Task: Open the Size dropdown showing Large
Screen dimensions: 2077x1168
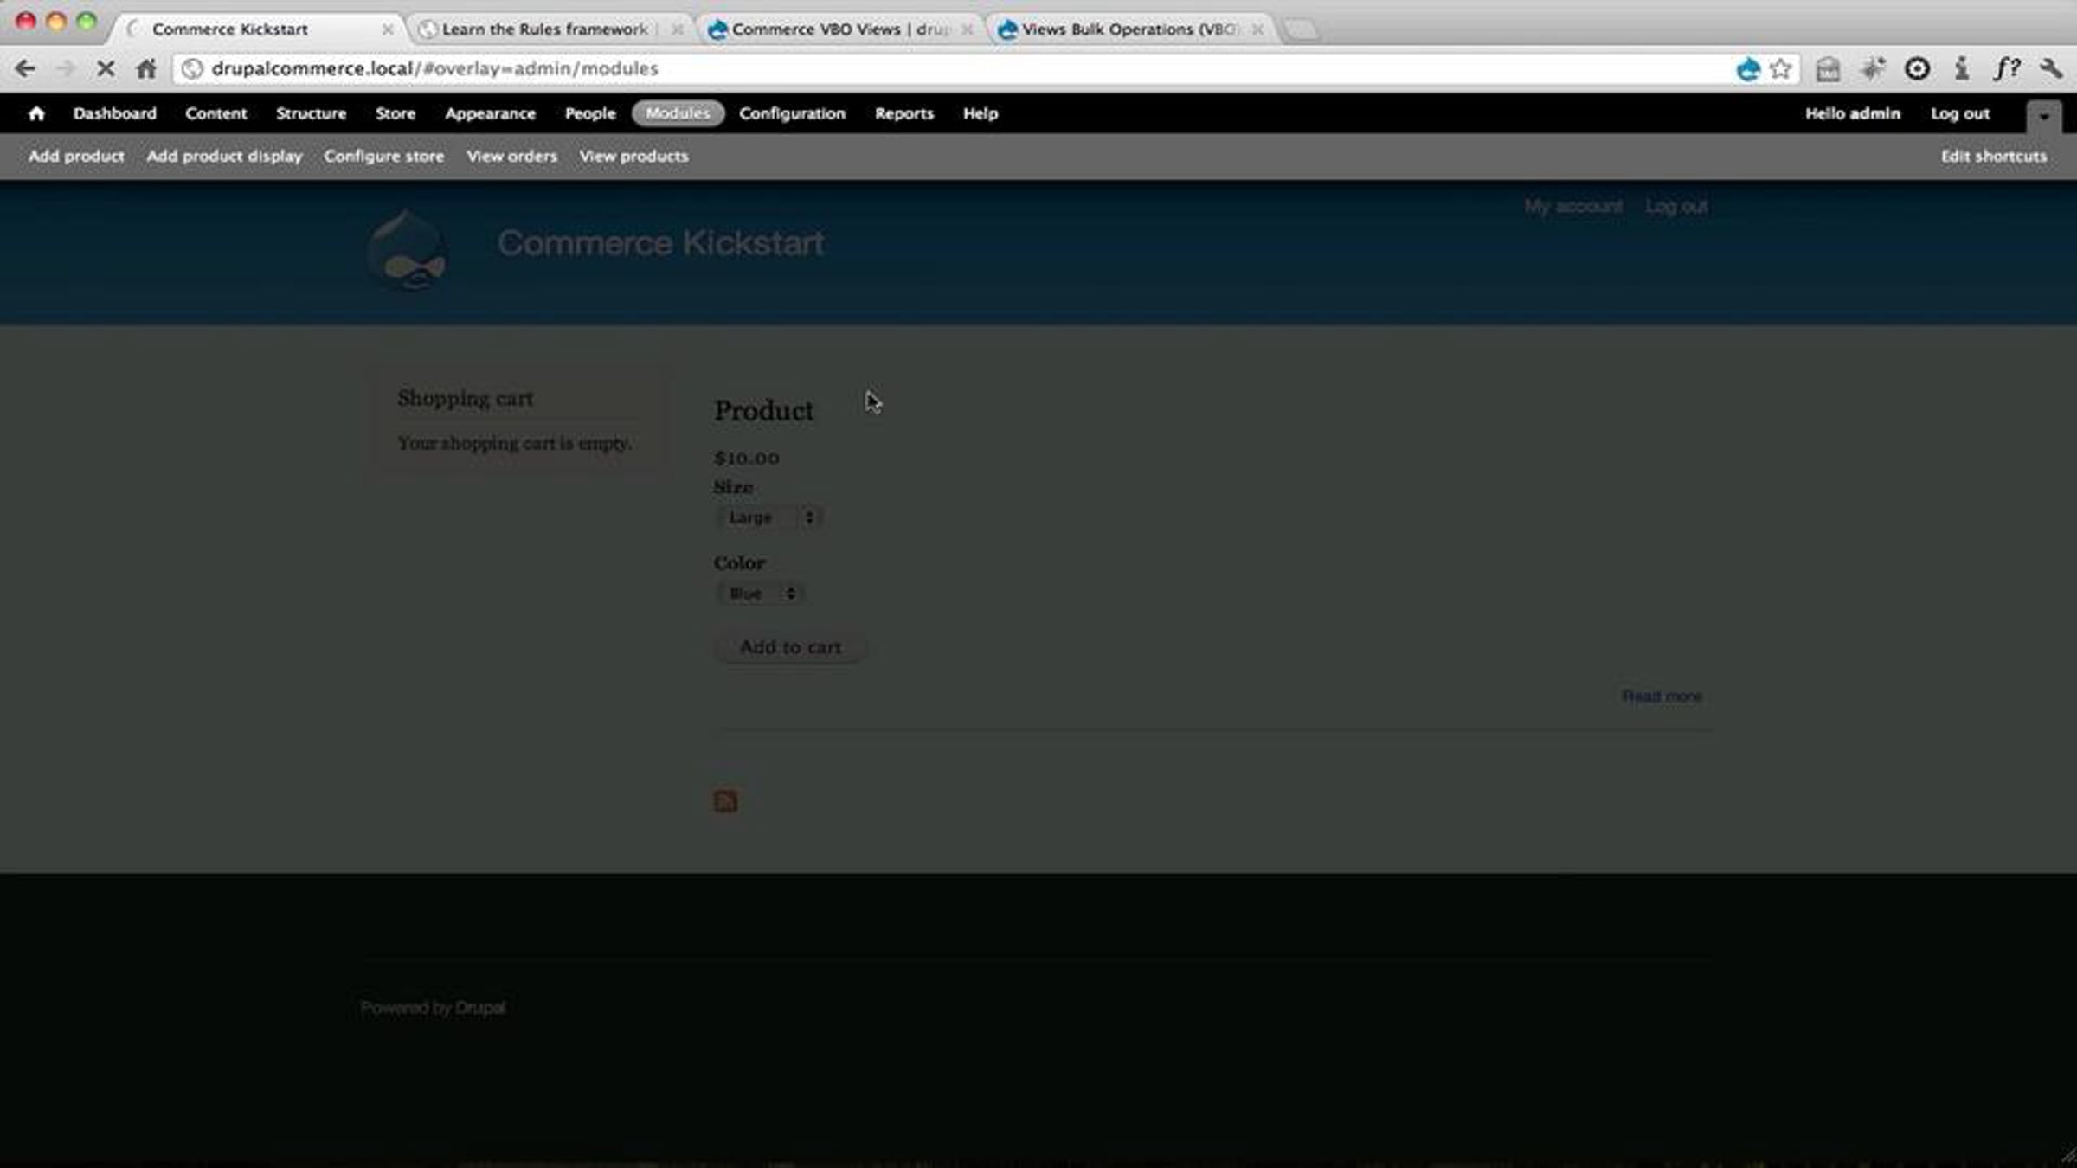Action: click(769, 517)
